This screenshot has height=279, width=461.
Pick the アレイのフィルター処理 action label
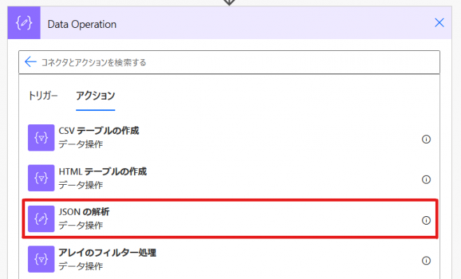(107, 252)
